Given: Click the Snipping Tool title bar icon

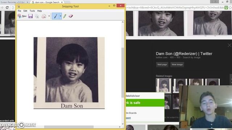Looking at the screenshot, I should (18, 6).
